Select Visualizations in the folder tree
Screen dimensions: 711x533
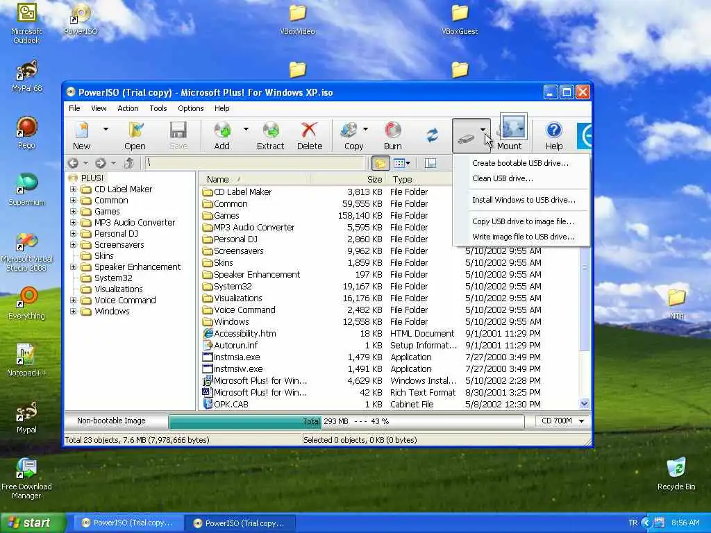[118, 289]
